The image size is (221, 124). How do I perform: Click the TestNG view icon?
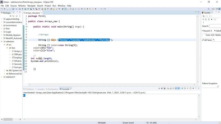[x=203, y=13]
